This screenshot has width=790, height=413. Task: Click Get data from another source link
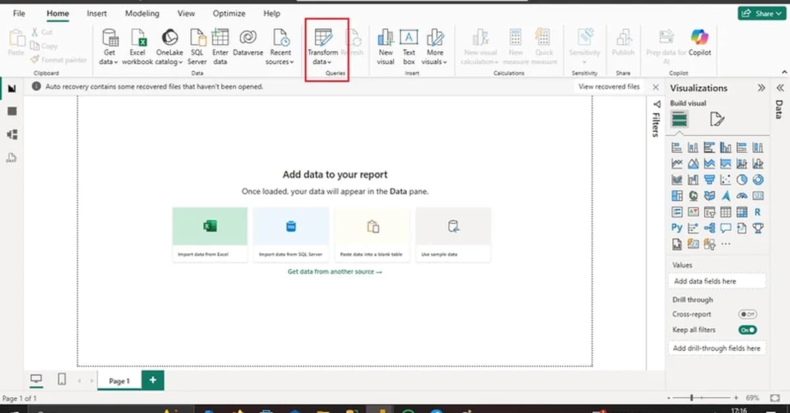point(334,271)
